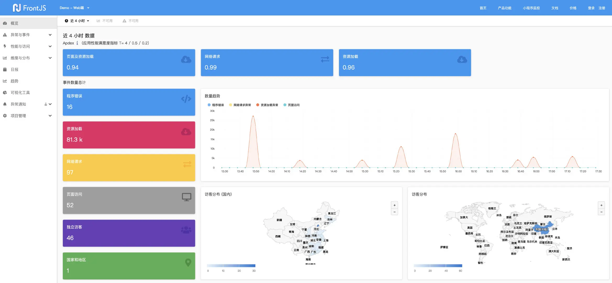Click code icon on 程序错误 card
612x283 pixels.
186,99
